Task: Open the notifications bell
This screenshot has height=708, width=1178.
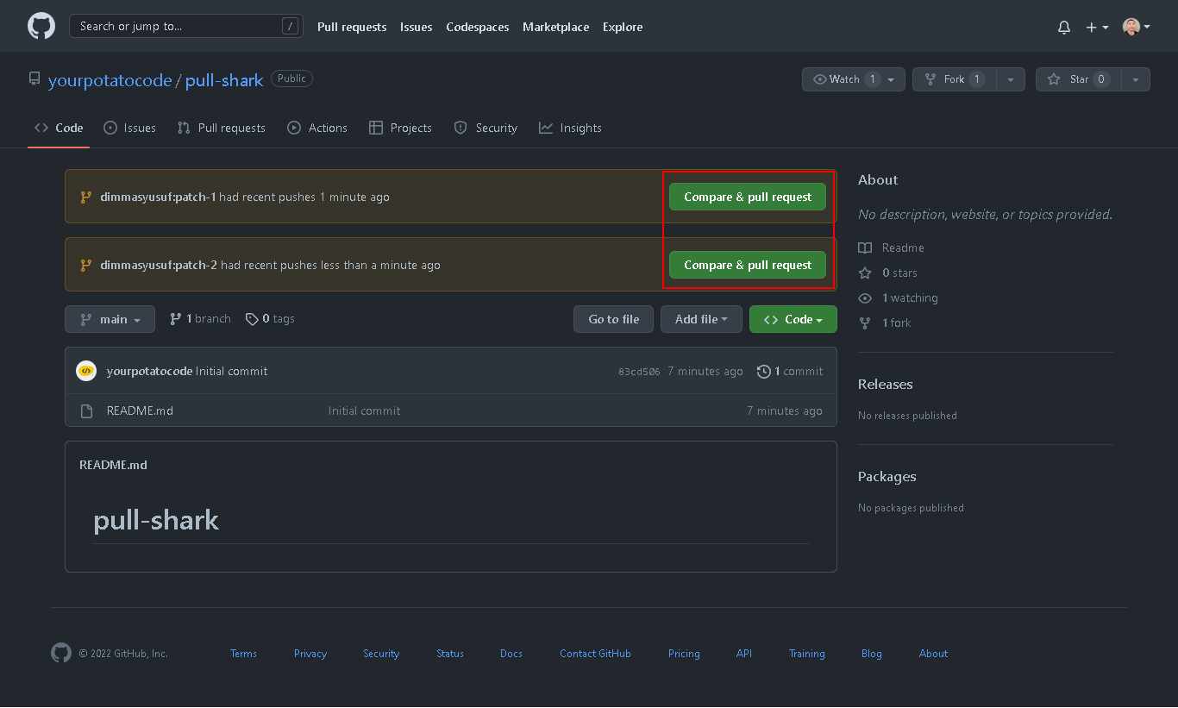Action: (x=1064, y=27)
